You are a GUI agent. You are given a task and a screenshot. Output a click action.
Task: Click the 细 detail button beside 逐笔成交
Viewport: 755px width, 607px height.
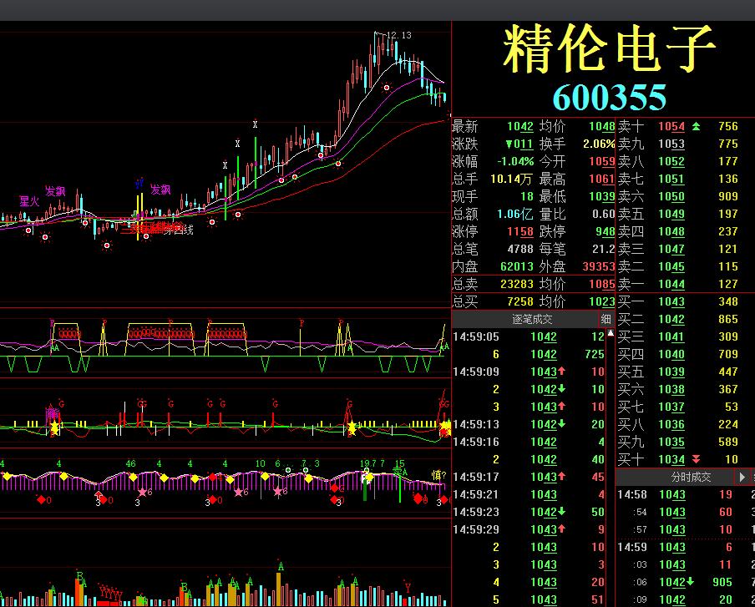[606, 319]
